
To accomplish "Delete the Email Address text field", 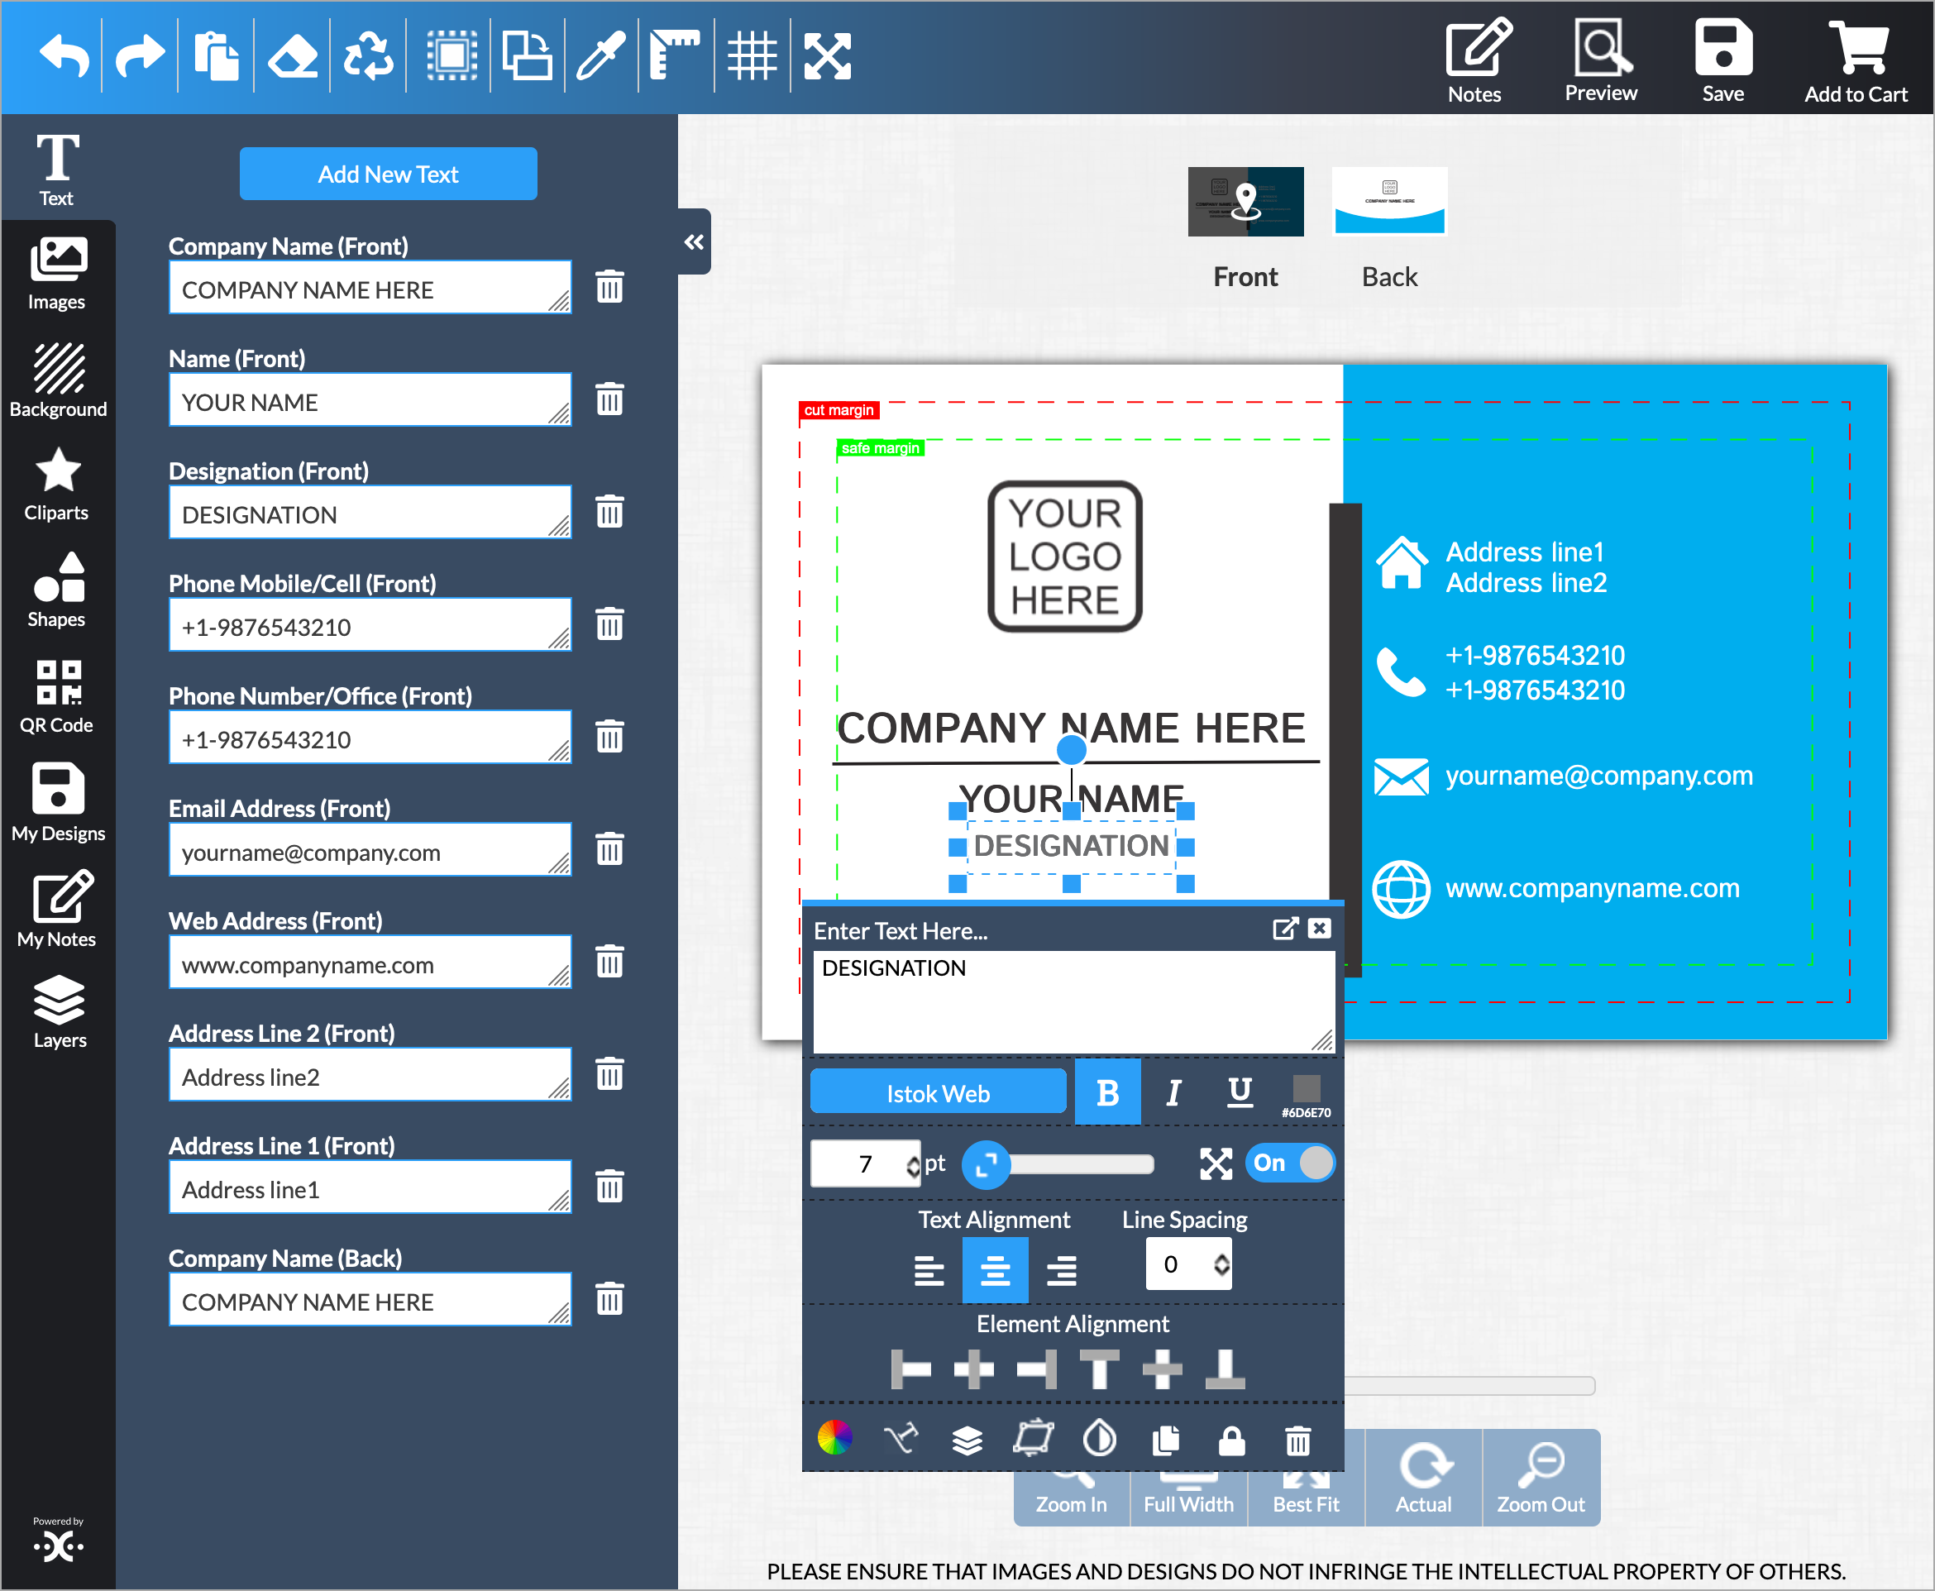I will [609, 848].
